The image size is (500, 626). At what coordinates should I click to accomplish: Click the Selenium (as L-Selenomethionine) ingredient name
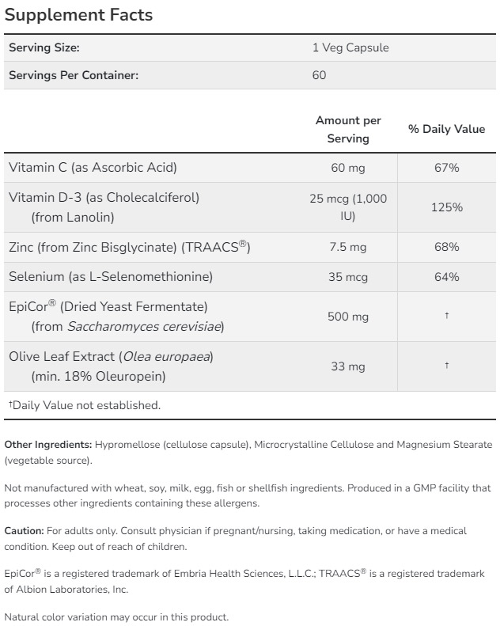pyautogui.click(x=111, y=276)
